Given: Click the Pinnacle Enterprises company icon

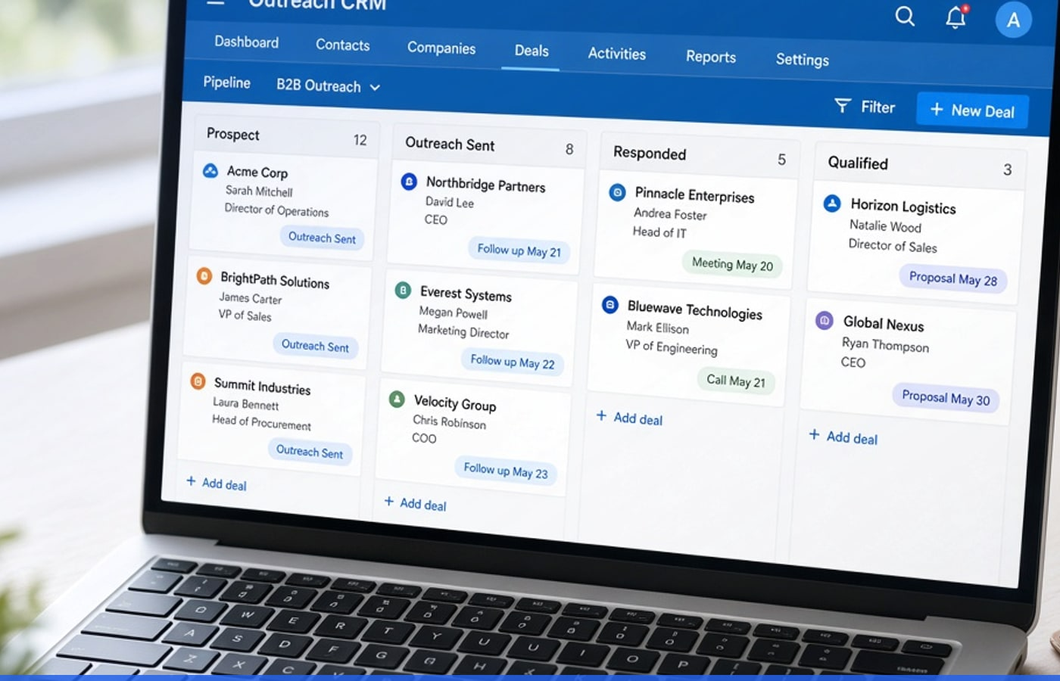Looking at the screenshot, I should [x=617, y=193].
